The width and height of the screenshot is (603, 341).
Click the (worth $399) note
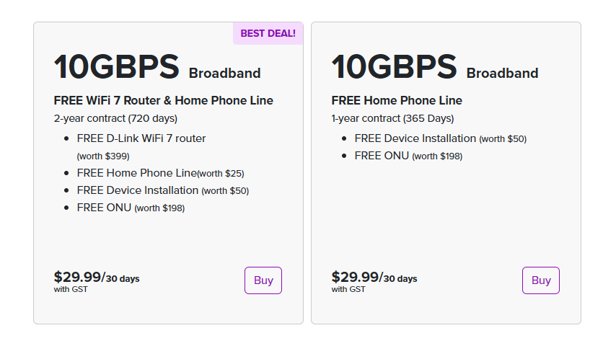click(103, 156)
